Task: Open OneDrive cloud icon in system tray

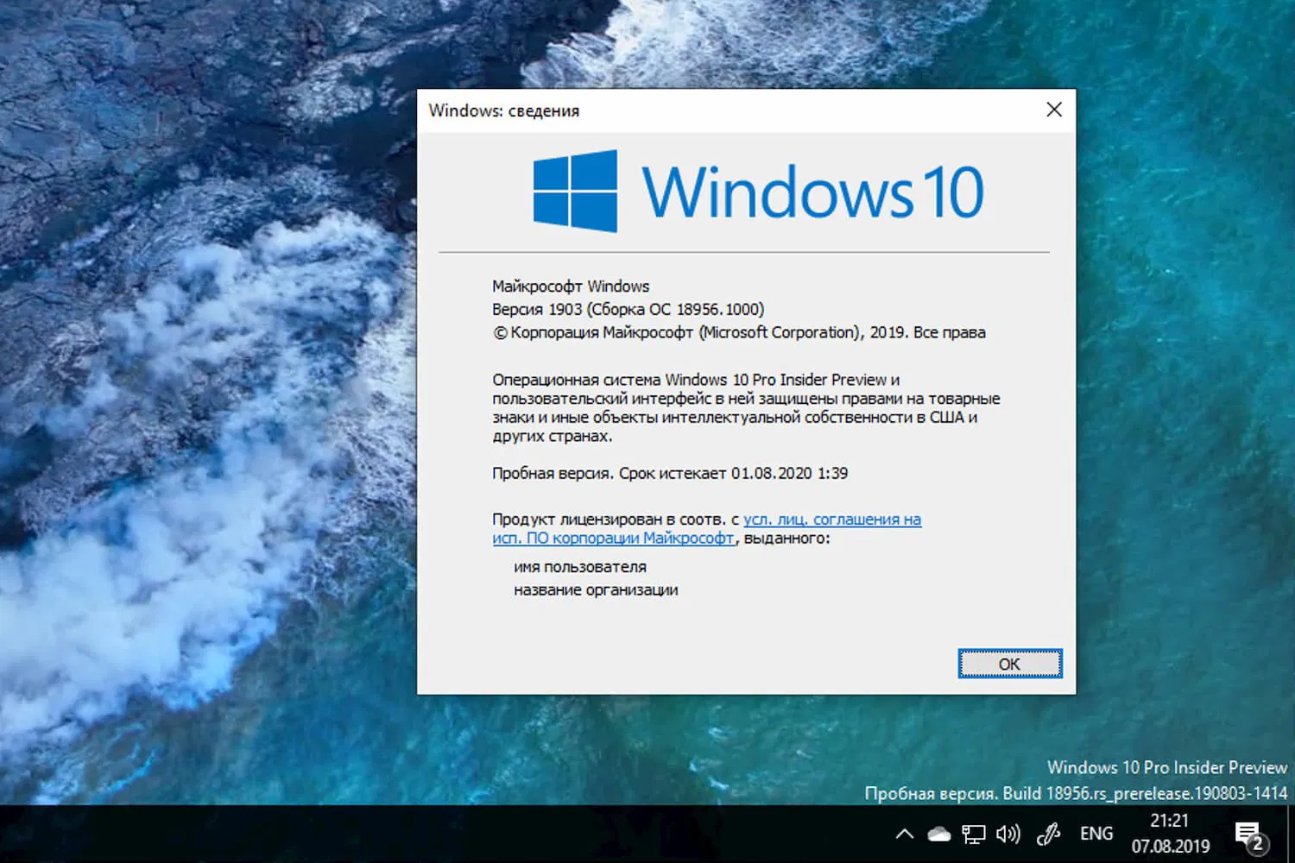Action: pyautogui.click(x=938, y=834)
